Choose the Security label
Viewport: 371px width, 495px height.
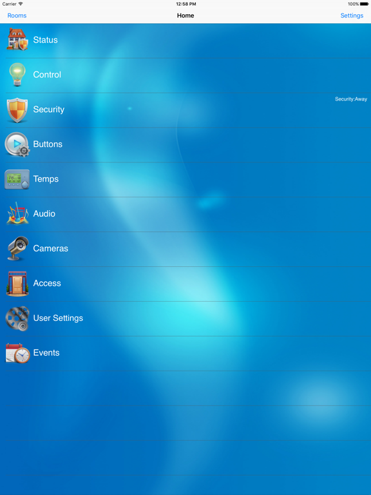[48, 110]
